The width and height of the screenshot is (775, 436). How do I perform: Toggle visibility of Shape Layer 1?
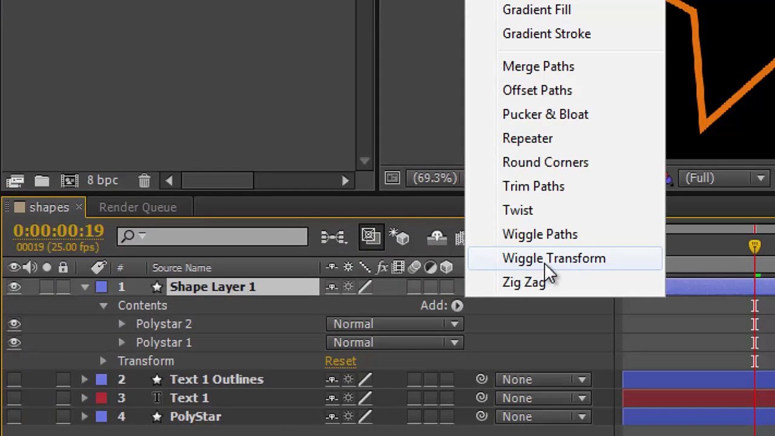tap(15, 287)
